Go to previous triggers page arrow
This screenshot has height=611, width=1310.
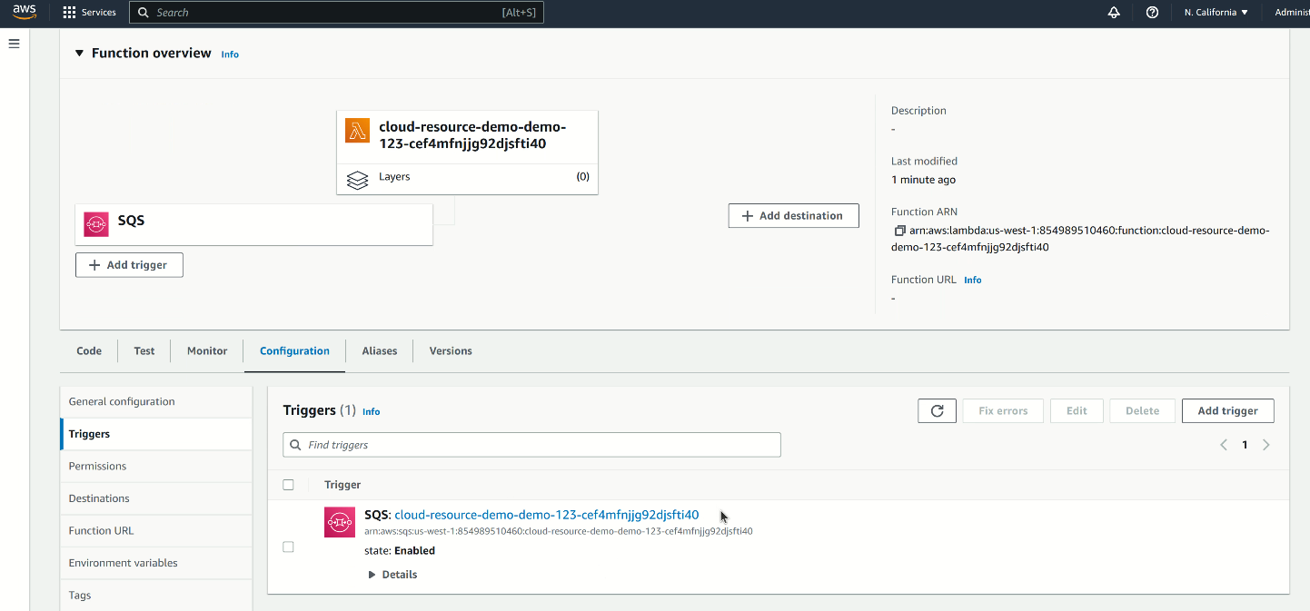tap(1223, 445)
